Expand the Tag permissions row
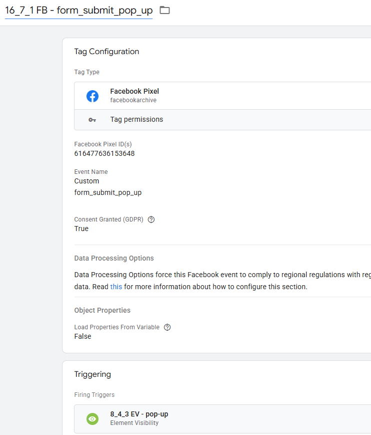The image size is (371, 435). (x=136, y=120)
